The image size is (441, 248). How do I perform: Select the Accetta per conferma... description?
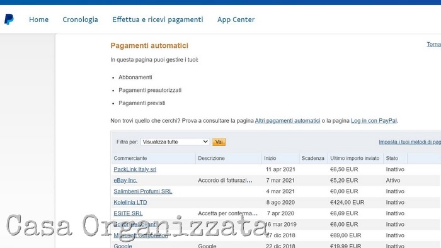click(227, 213)
